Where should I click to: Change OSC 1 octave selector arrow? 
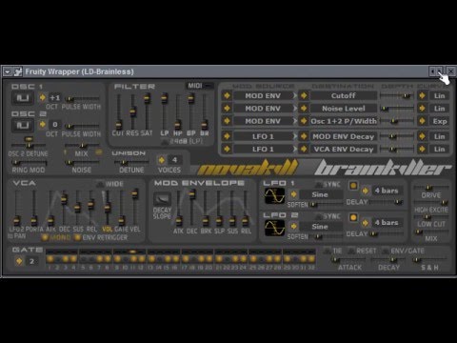42,97
